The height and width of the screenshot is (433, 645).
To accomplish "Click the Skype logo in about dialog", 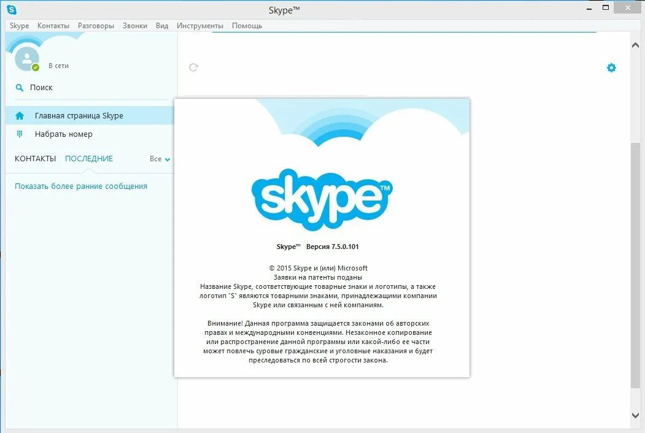I will pyautogui.click(x=322, y=200).
